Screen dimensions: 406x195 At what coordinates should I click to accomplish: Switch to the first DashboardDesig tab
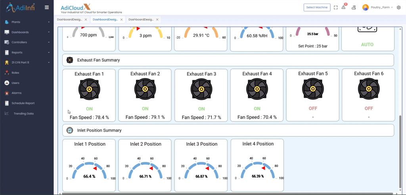[69, 20]
